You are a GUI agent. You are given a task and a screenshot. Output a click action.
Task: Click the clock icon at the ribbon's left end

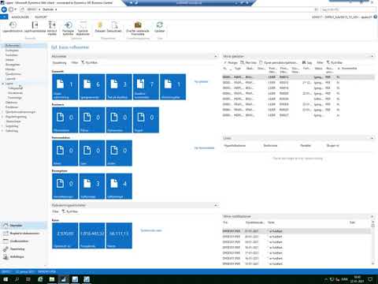pyautogui.click(x=13, y=25)
